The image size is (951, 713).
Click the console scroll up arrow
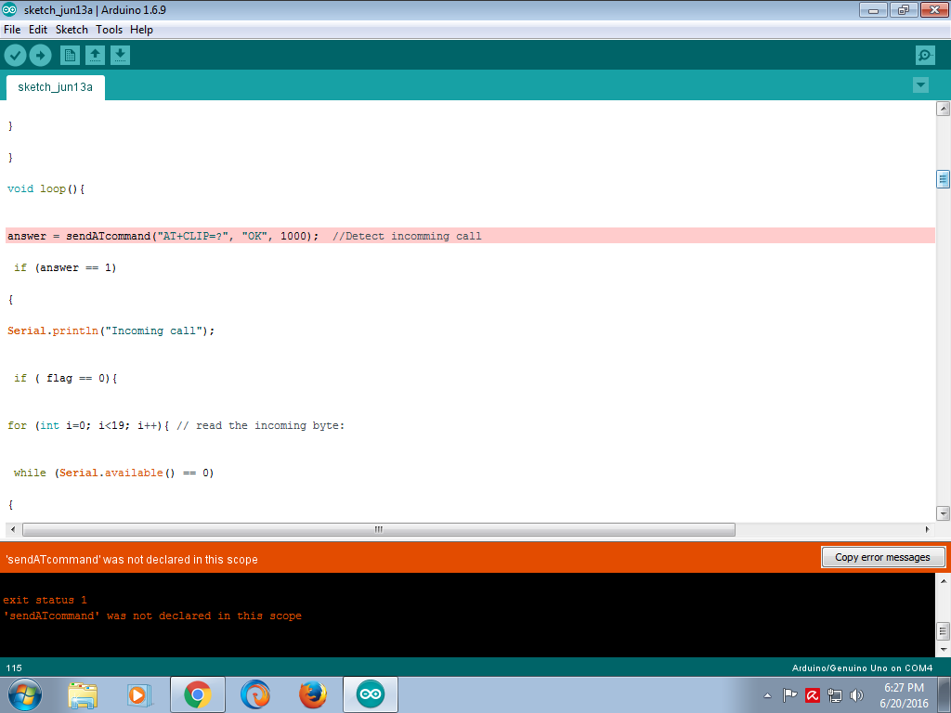(944, 581)
